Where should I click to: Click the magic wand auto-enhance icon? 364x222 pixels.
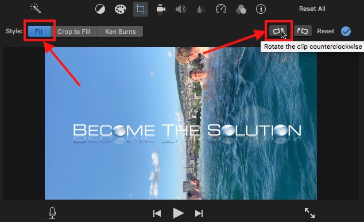pos(36,9)
